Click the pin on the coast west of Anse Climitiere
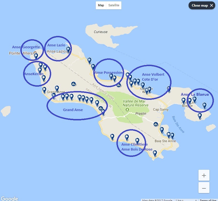The image size is (218, 201). pyautogui.click(x=112, y=137)
